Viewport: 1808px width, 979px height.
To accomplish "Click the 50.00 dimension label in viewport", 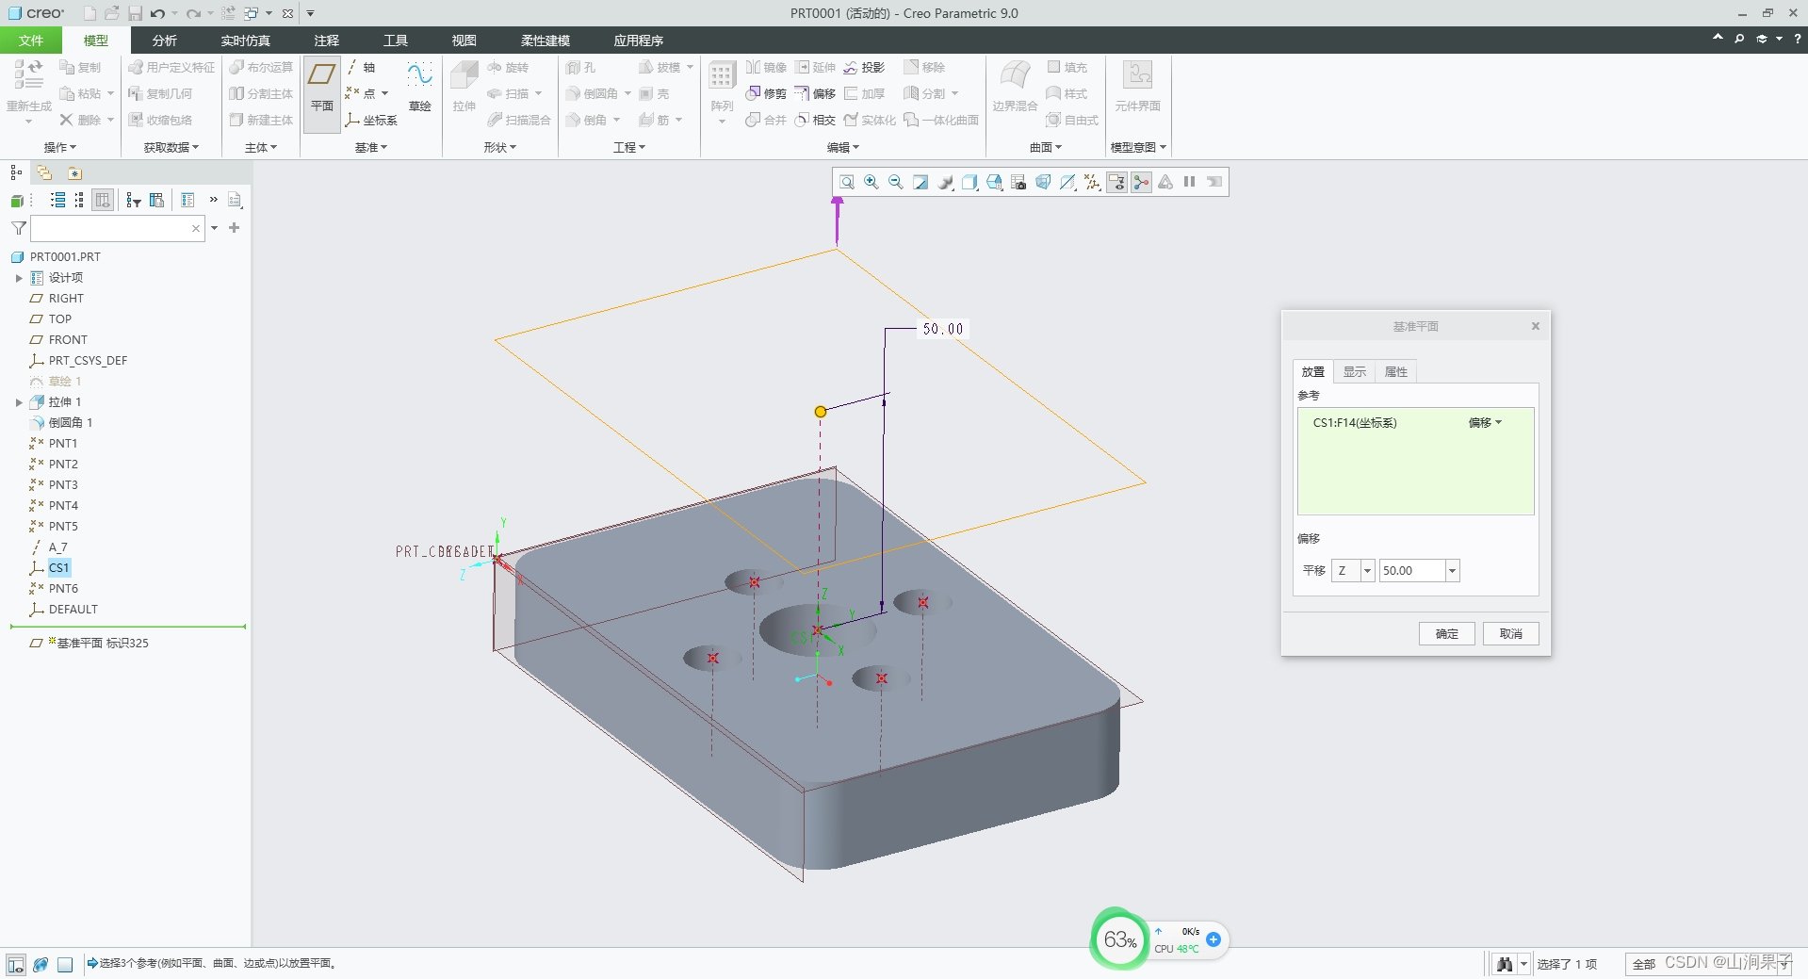I will click(942, 329).
